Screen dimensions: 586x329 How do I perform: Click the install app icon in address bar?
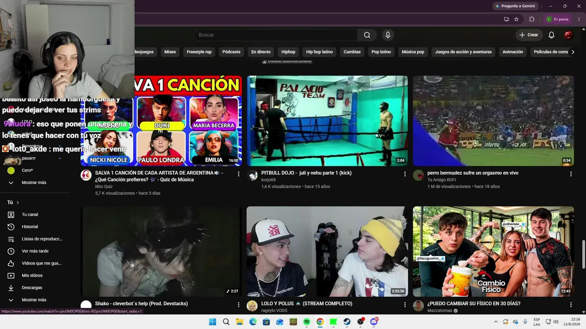(506, 19)
